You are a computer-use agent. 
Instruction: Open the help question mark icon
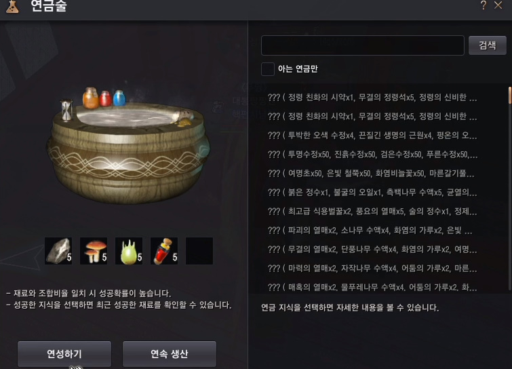tap(484, 5)
